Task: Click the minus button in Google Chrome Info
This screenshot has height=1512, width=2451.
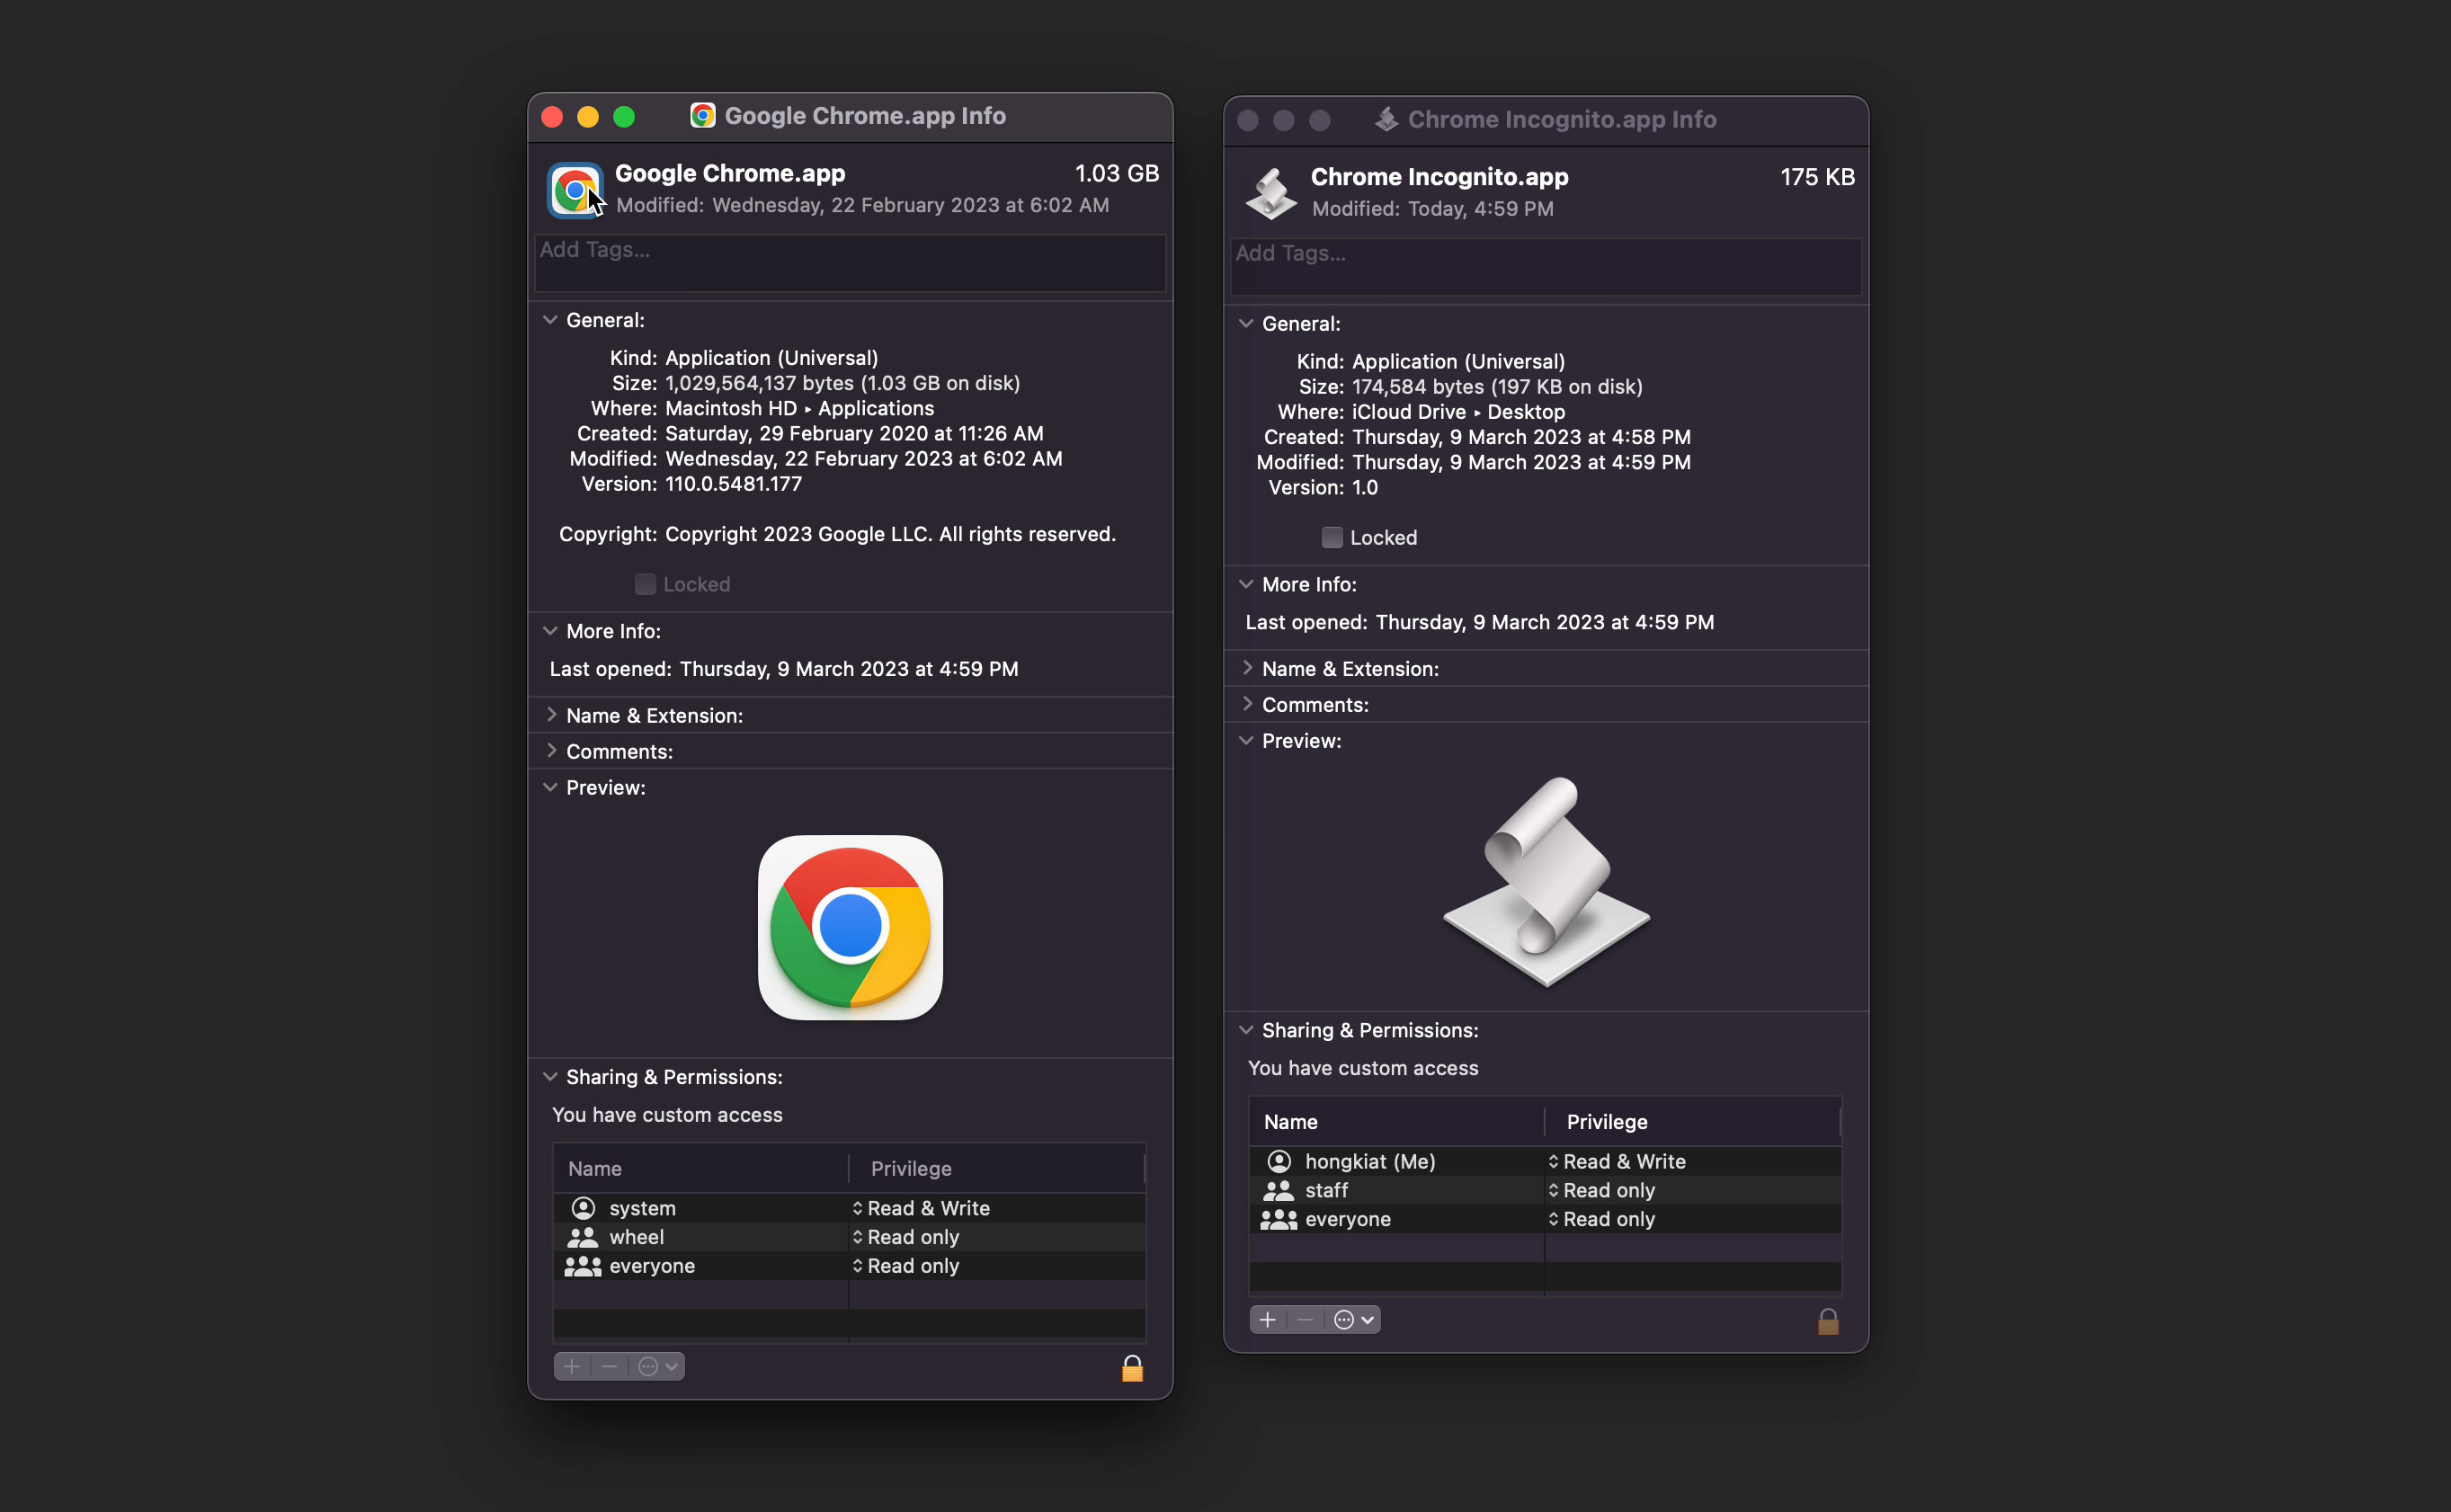Action: point(609,1367)
